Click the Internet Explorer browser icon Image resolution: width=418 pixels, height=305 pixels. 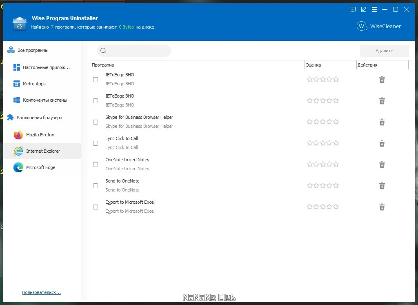click(x=18, y=151)
